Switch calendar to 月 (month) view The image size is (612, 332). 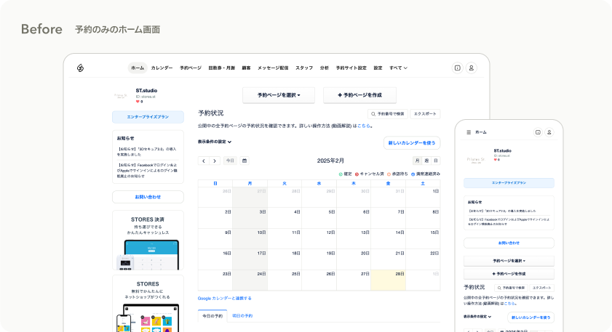point(417,161)
